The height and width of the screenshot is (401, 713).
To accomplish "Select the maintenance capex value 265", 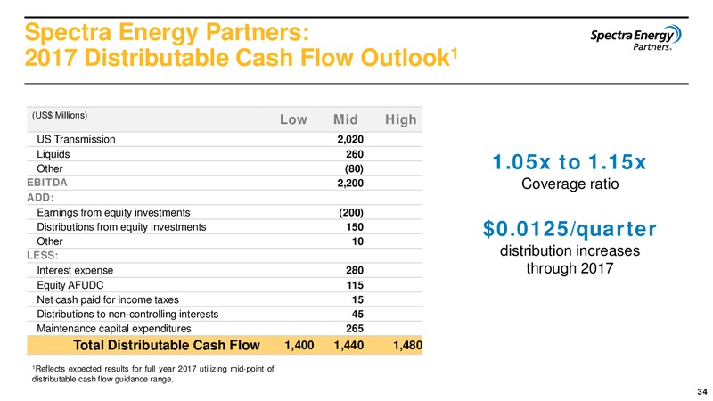I will (355, 328).
